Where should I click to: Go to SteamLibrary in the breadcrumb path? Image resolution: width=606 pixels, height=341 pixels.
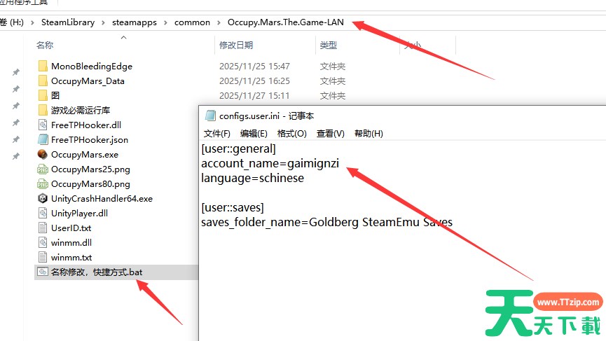click(x=67, y=22)
